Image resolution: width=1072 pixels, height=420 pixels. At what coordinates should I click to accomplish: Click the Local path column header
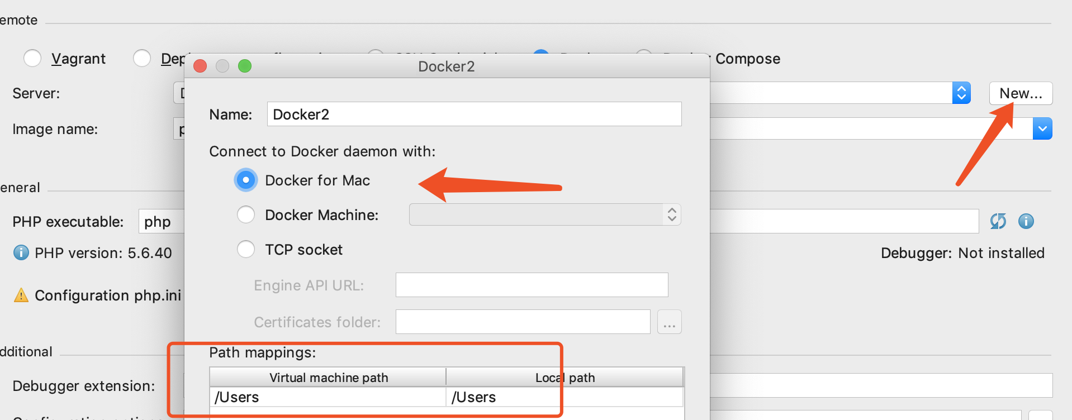click(x=565, y=377)
